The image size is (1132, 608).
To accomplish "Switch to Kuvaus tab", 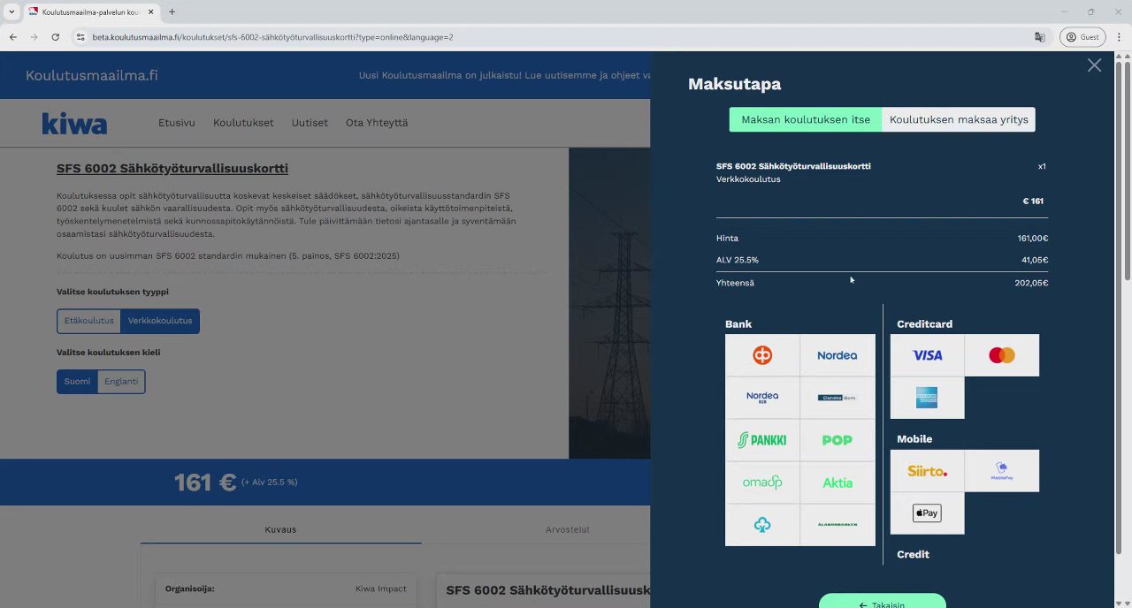I will (x=280, y=529).
